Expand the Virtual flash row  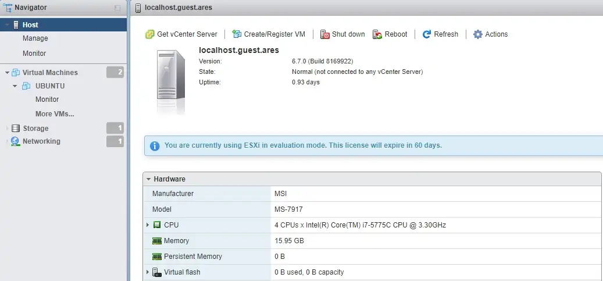click(148, 272)
